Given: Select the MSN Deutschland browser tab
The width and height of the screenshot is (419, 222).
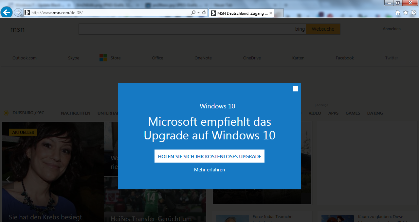Looking at the screenshot, I should click(x=242, y=13).
